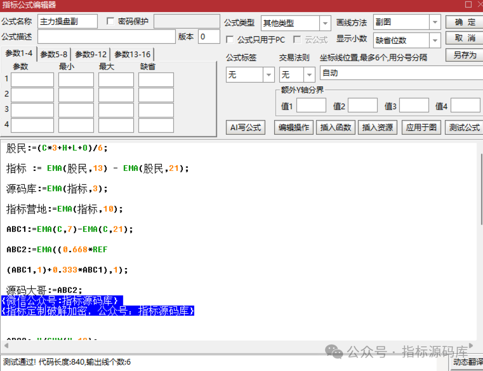Run 测试公式 to test the formula
Image resolution: width=483 pixels, height=371 pixels.
click(464, 128)
